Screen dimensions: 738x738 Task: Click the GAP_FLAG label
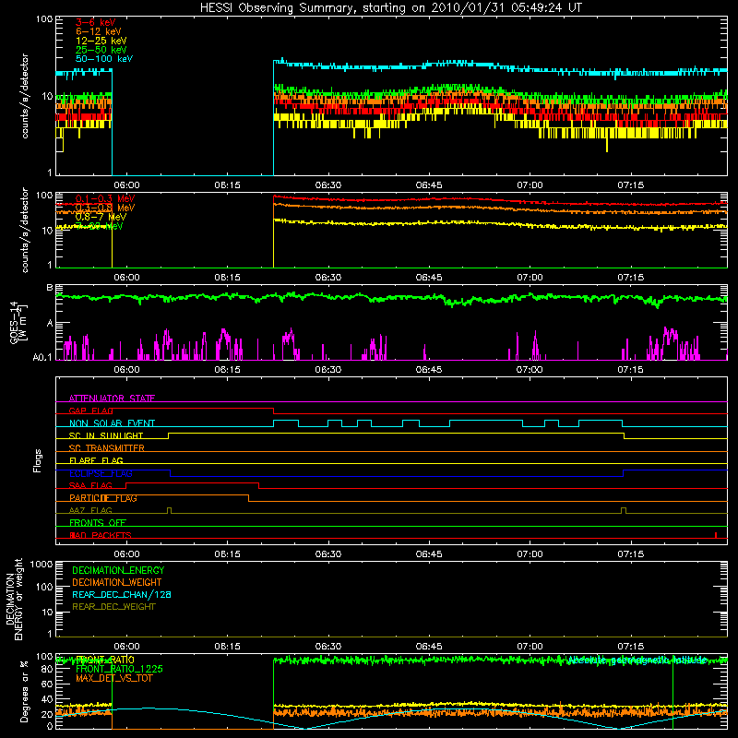[90, 411]
